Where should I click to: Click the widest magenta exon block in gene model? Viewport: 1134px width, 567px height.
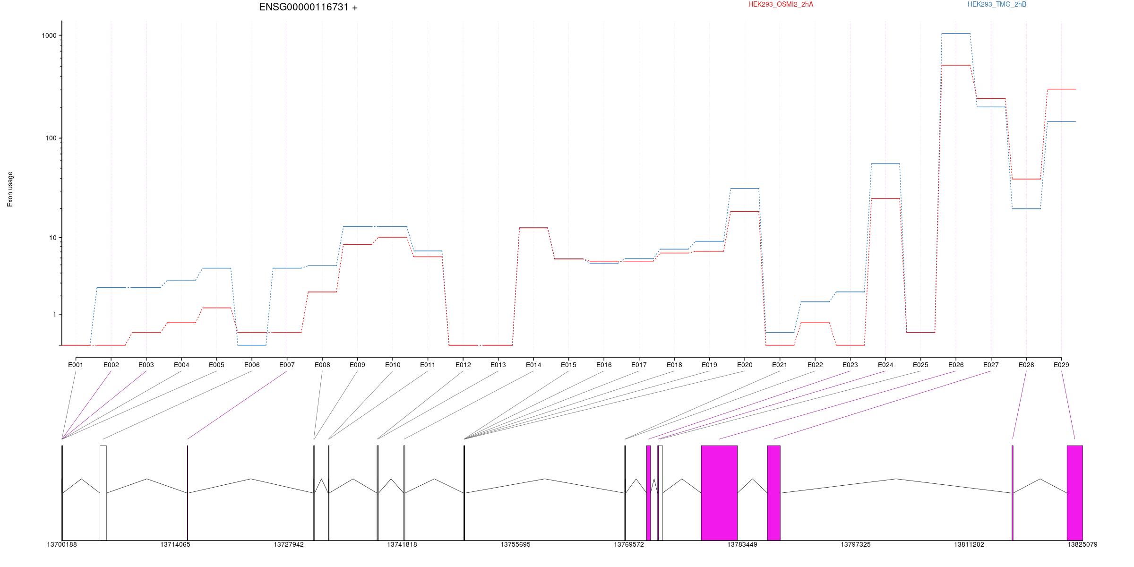coord(719,493)
